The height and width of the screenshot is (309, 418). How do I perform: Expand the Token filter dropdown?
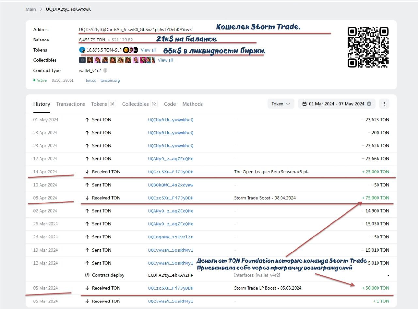(x=281, y=104)
